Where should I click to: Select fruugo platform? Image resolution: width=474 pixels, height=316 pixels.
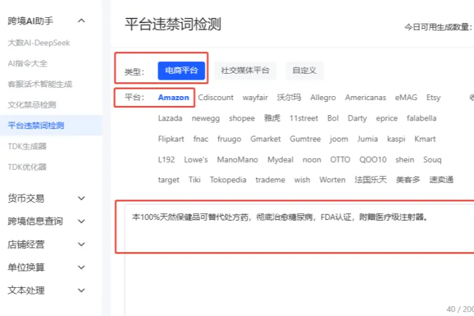click(229, 139)
